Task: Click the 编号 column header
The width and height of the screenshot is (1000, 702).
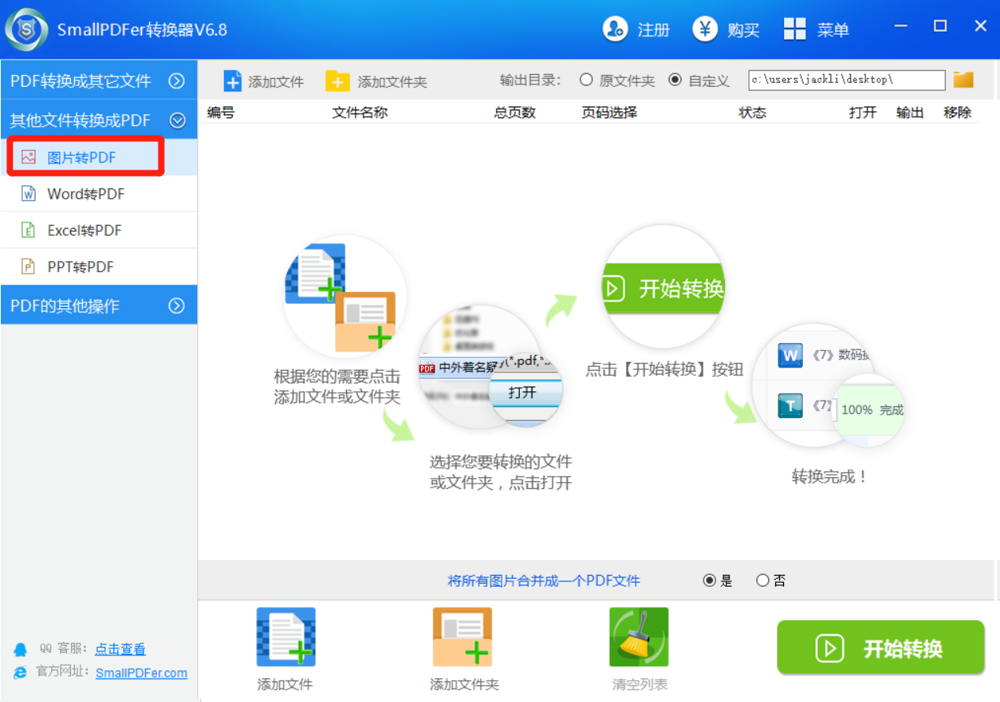Action: [x=221, y=112]
